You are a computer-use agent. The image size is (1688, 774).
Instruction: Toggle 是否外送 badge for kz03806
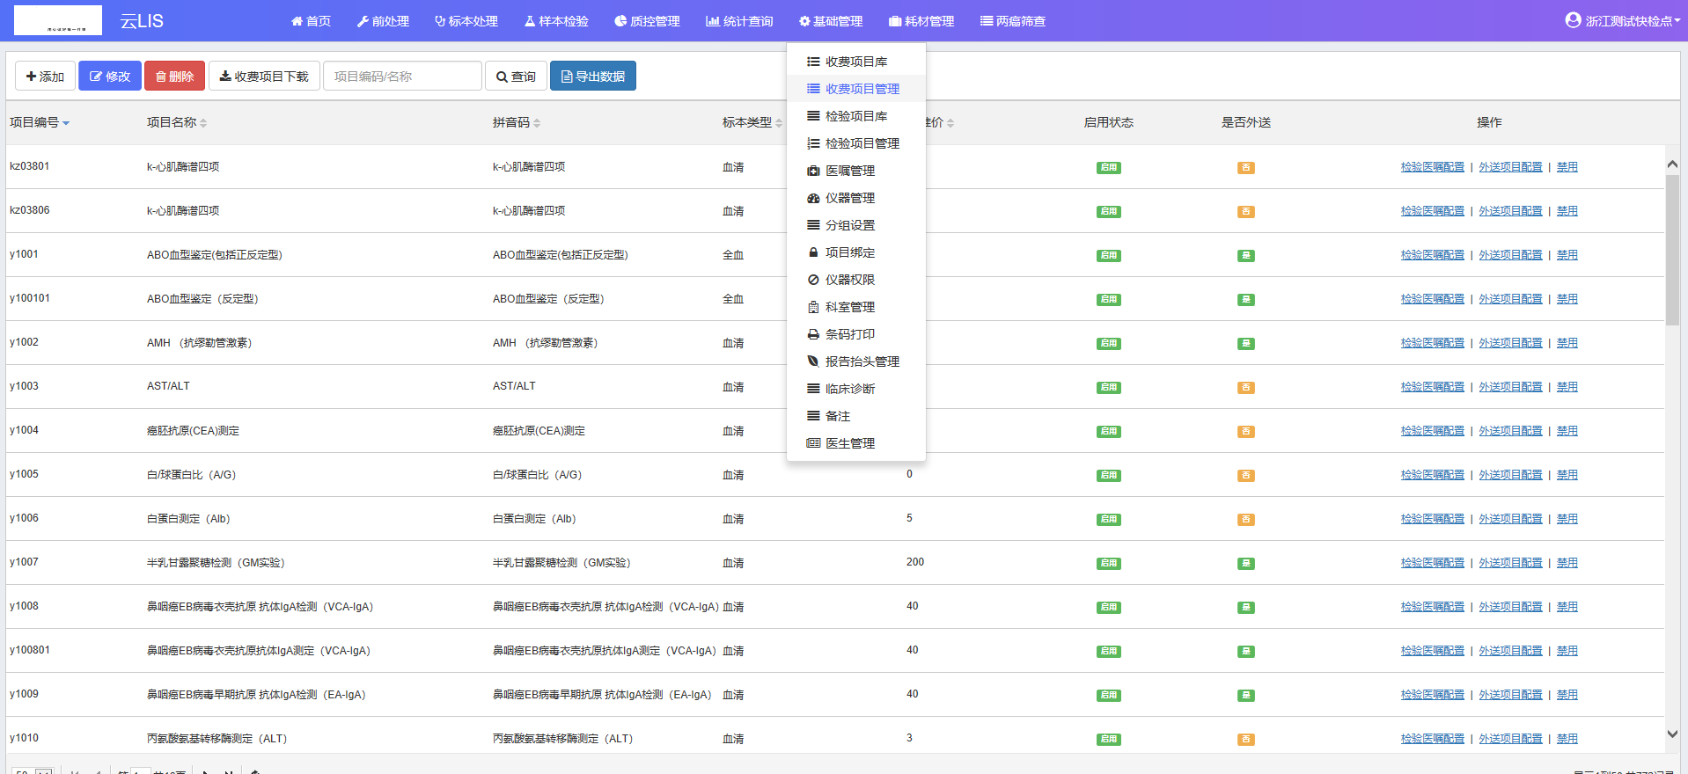1245,211
